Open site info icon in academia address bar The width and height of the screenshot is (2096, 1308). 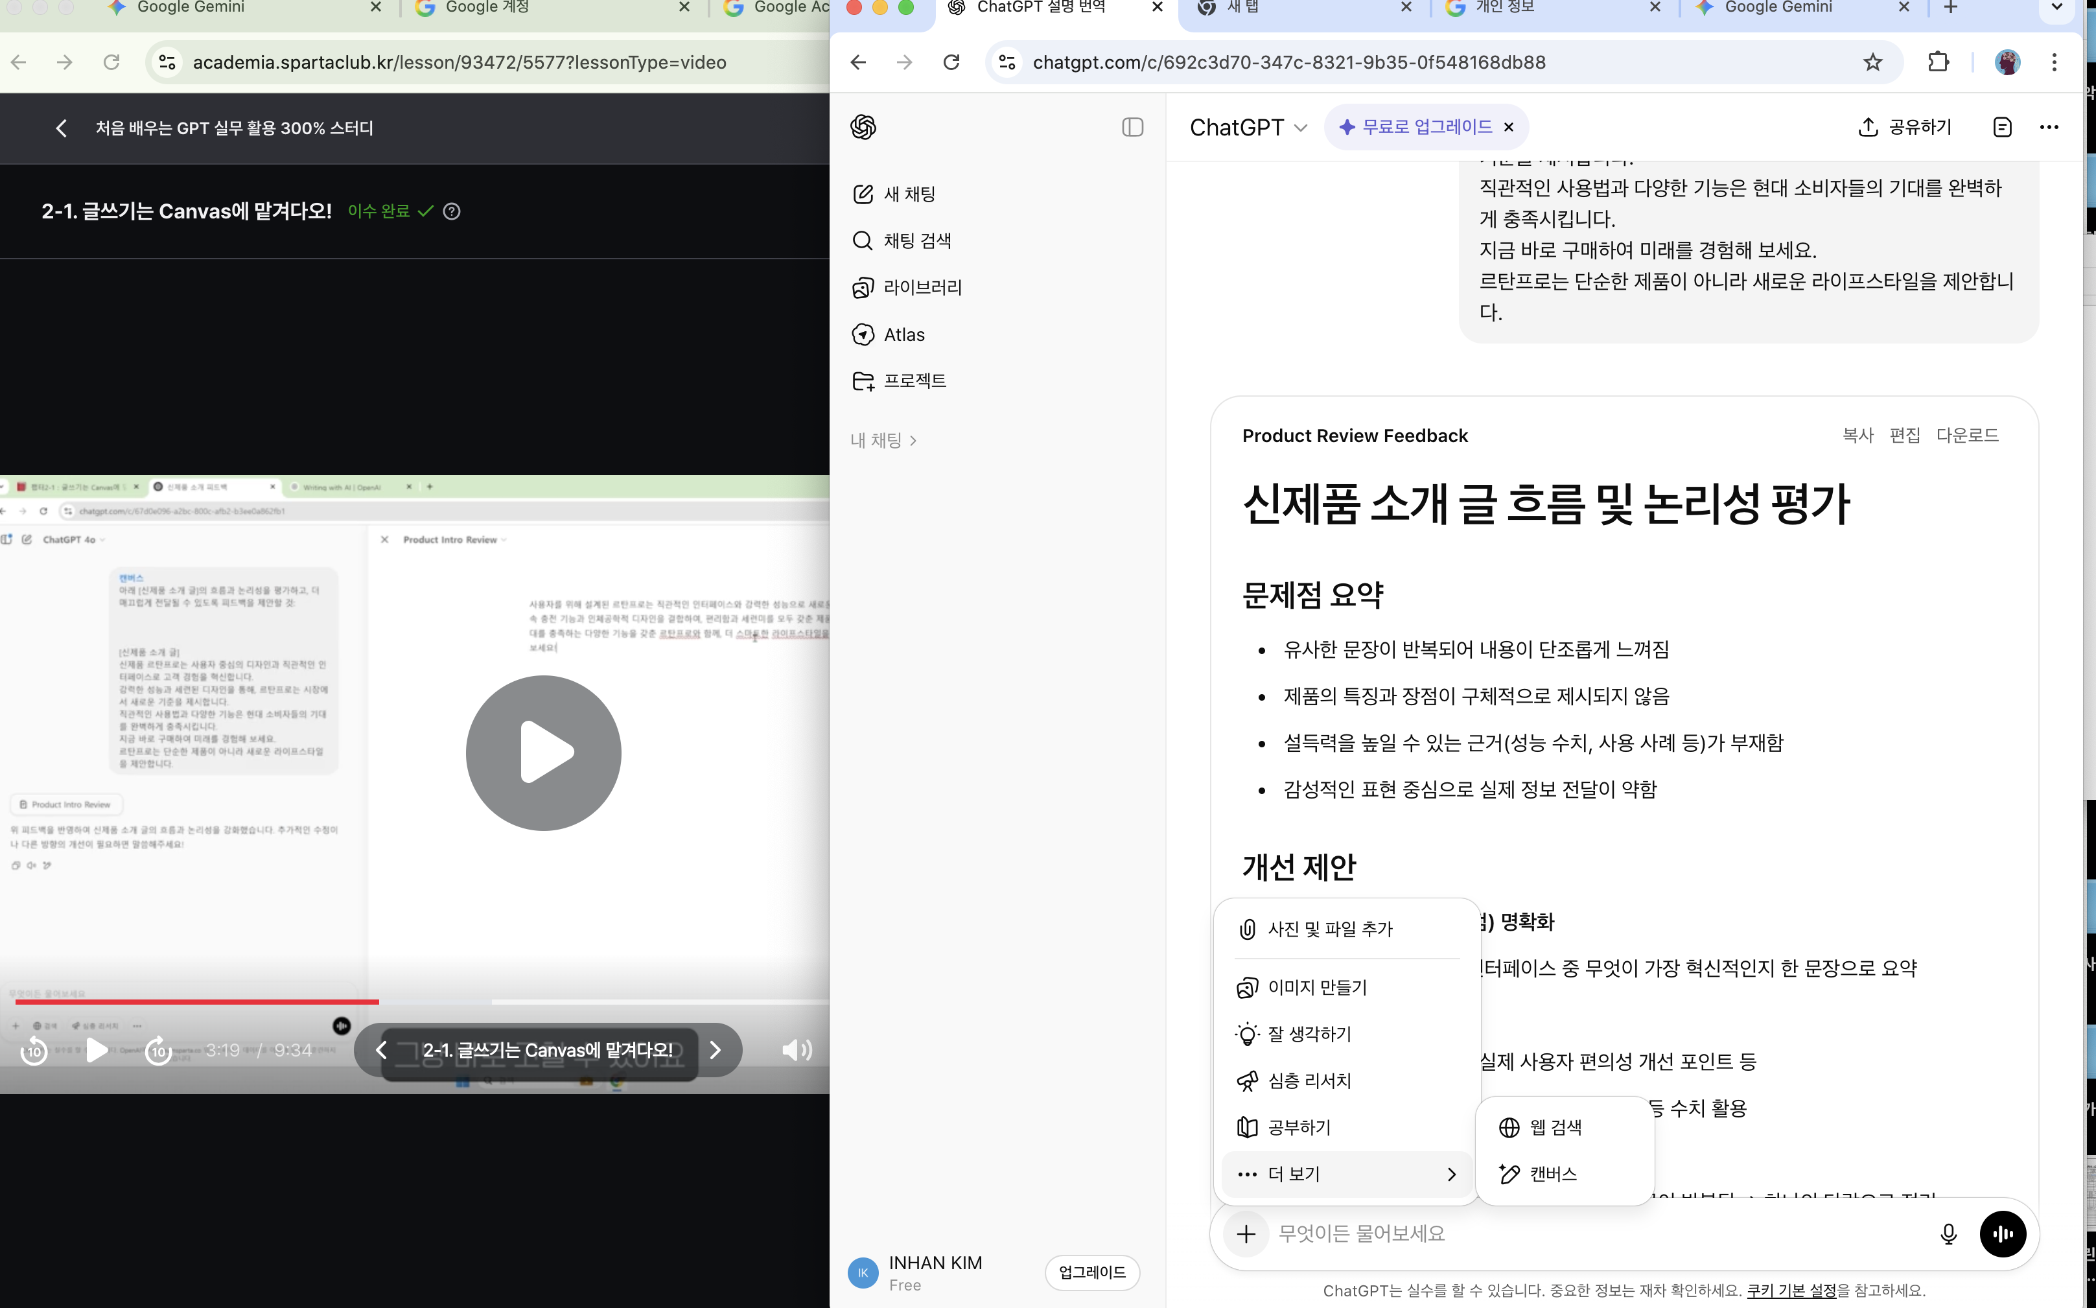[167, 62]
